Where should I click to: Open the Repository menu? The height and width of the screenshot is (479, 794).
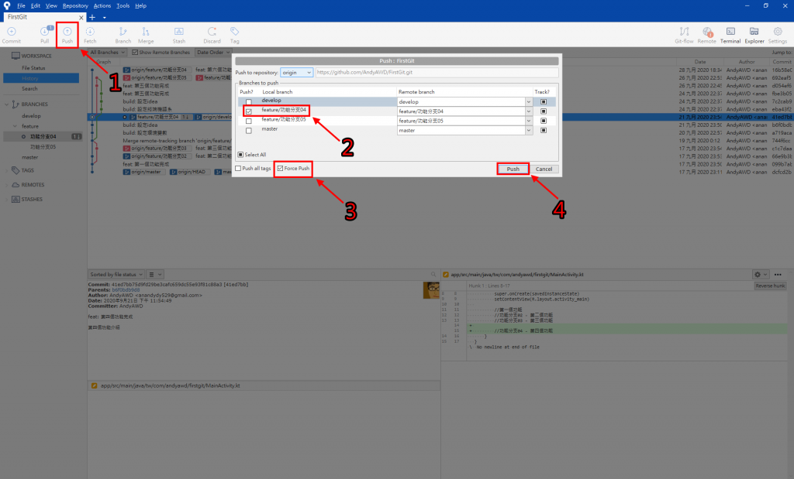[75, 5]
